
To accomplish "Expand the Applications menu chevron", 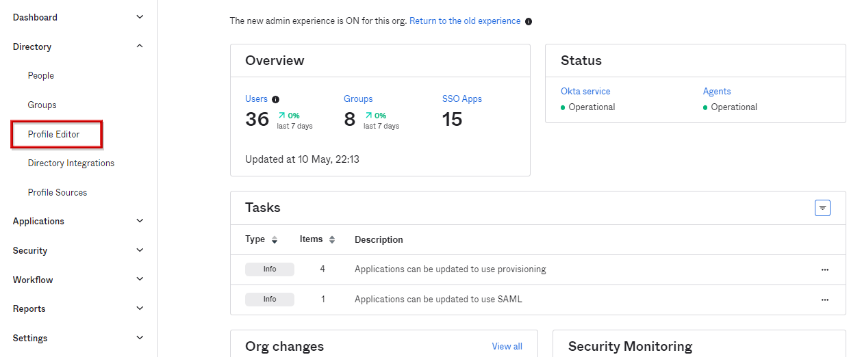I will [x=140, y=221].
